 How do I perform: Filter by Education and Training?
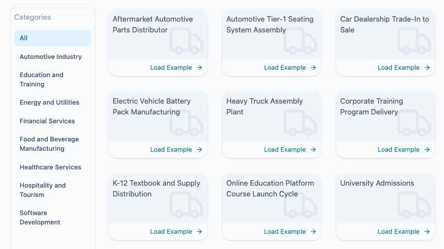[x=41, y=80]
